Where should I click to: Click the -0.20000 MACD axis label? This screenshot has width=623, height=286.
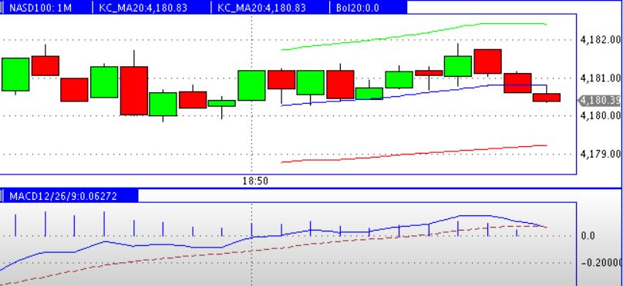601,263
